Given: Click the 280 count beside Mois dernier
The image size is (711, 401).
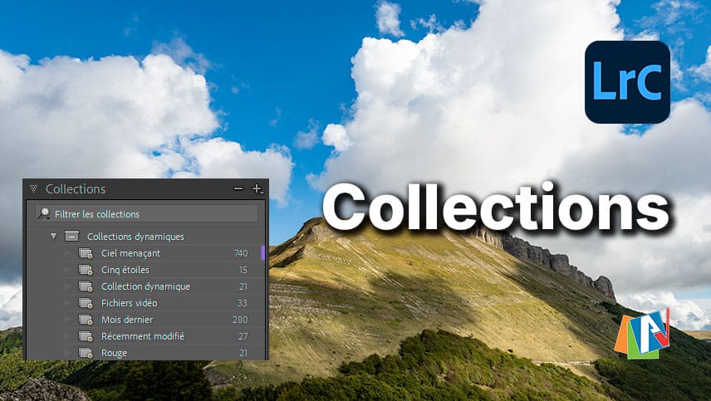Looking at the screenshot, I should click(240, 320).
